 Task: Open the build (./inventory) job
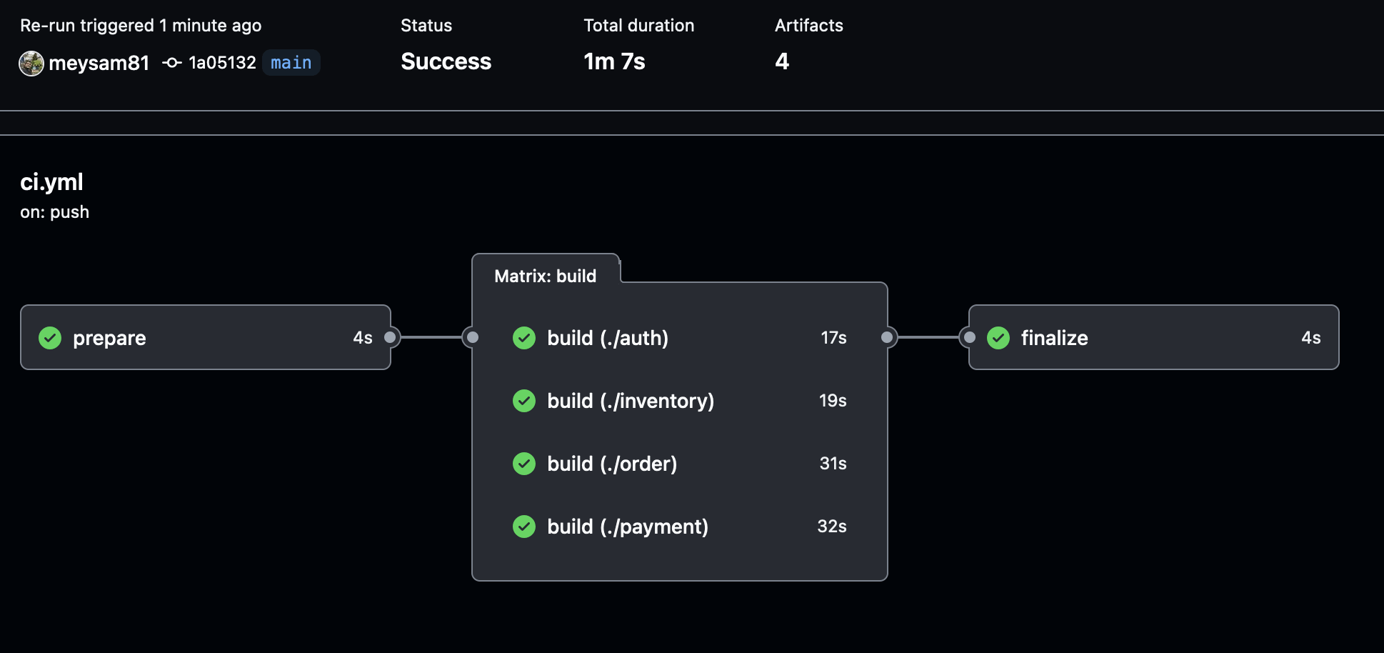(x=631, y=401)
